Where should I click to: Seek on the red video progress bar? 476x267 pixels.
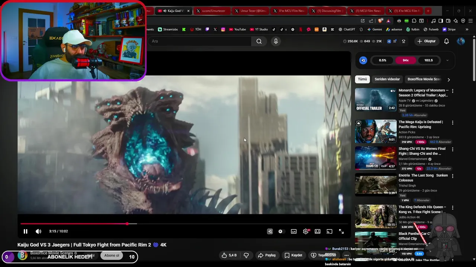click(x=184, y=224)
